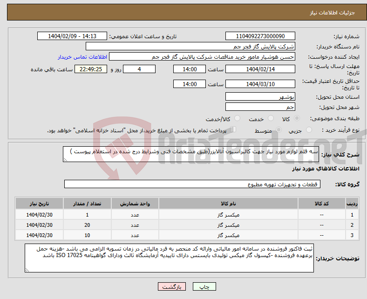Click the general need description text area
The width and height of the screenshot is (367, 299).
pyautogui.click(x=191, y=154)
